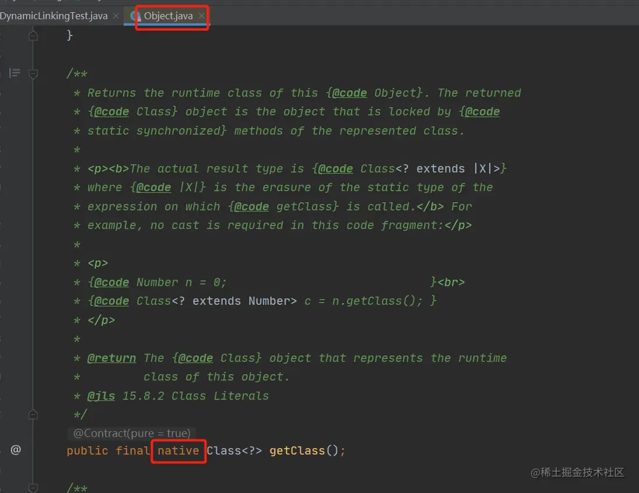Close the Object.java tab

(201, 16)
